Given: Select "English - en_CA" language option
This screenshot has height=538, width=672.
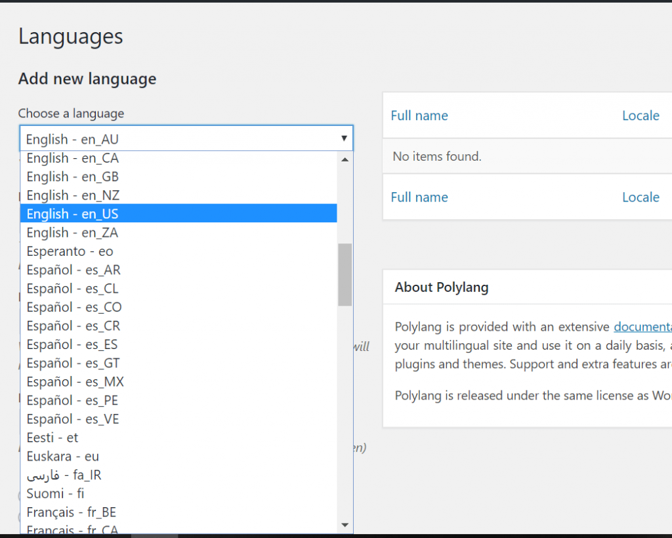Looking at the screenshot, I should [72, 157].
